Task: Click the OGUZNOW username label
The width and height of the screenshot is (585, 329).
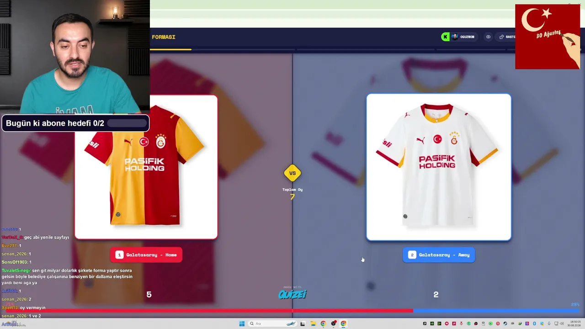Action: (x=467, y=37)
